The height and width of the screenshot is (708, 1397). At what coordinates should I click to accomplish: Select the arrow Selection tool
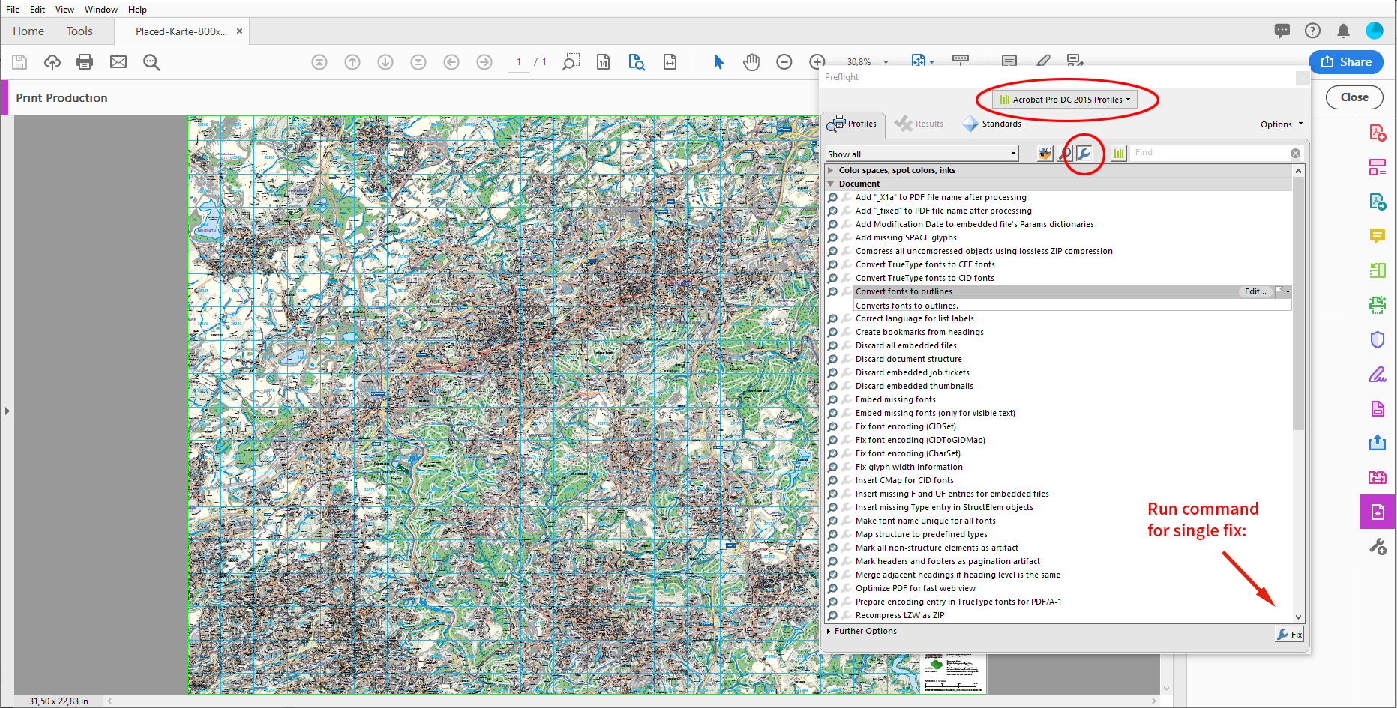[x=718, y=62]
